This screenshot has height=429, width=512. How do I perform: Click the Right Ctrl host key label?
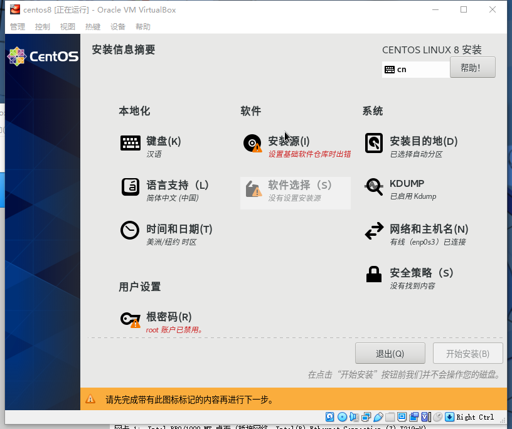pyautogui.click(x=475, y=417)
